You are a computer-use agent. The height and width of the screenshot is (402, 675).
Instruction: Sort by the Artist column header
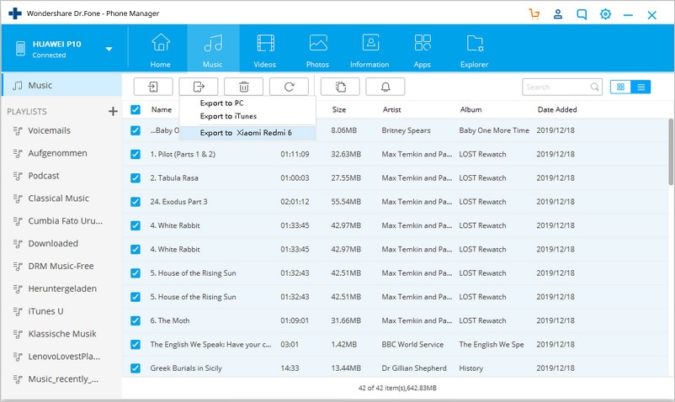391,109
